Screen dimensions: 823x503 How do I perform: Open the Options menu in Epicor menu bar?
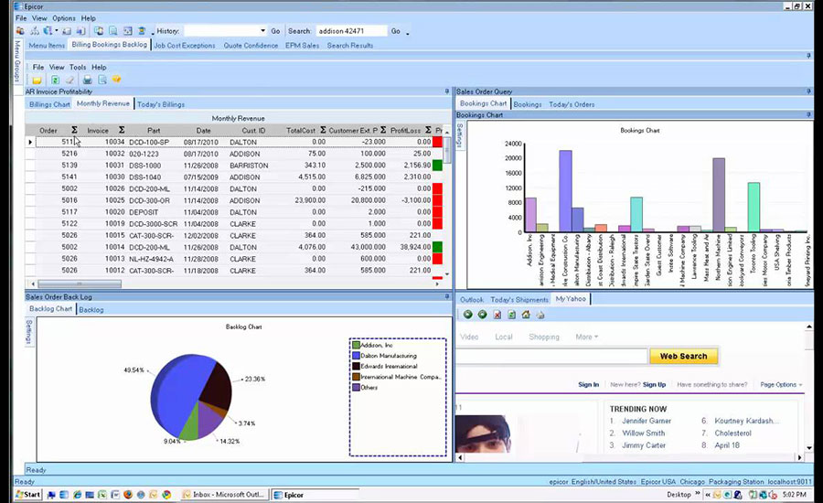(x=63, y=18)
